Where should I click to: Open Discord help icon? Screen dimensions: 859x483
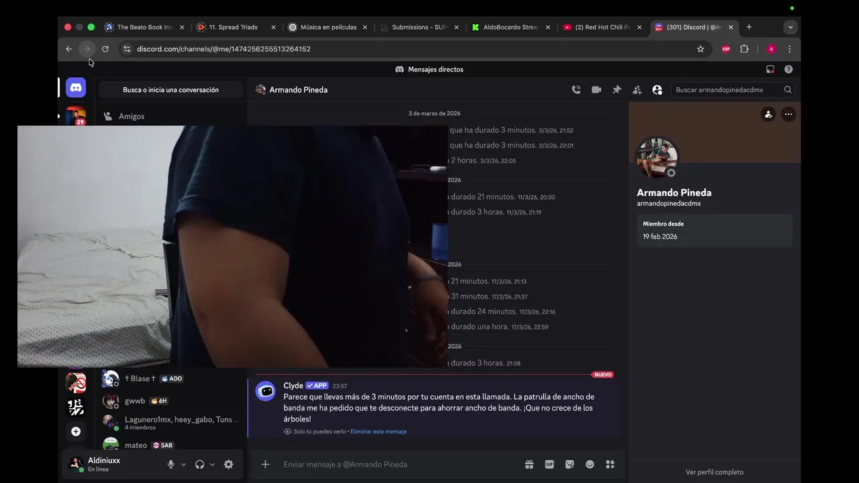tap(789, 69)
